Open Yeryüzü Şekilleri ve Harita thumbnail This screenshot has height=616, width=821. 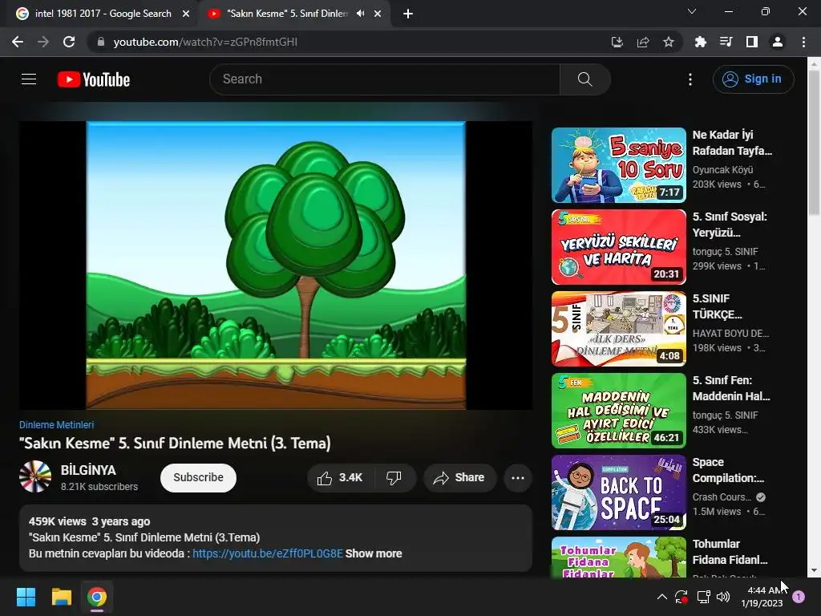618,247
